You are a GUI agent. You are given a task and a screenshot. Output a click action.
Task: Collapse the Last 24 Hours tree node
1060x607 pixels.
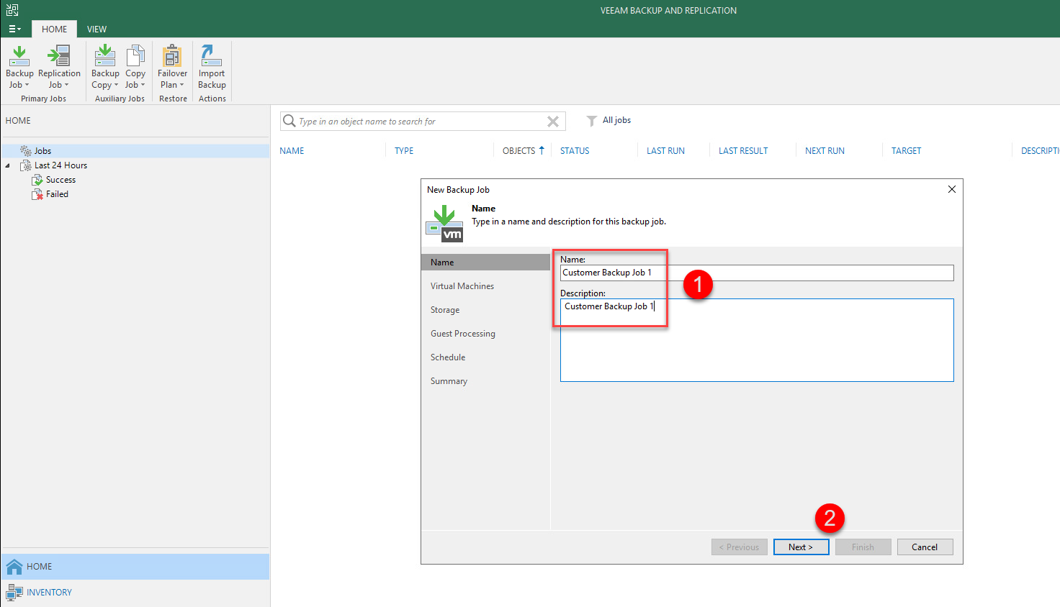(8, 165)
